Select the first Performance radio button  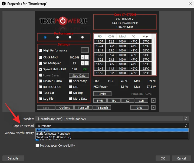click(x=45, y=37)
